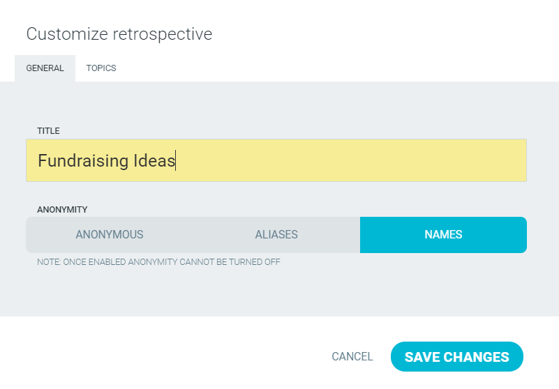This screenshot has width=559, height=389.
Task: Save the Fundraising Ideas retrospective changes
Action: [x=456, y=357]
